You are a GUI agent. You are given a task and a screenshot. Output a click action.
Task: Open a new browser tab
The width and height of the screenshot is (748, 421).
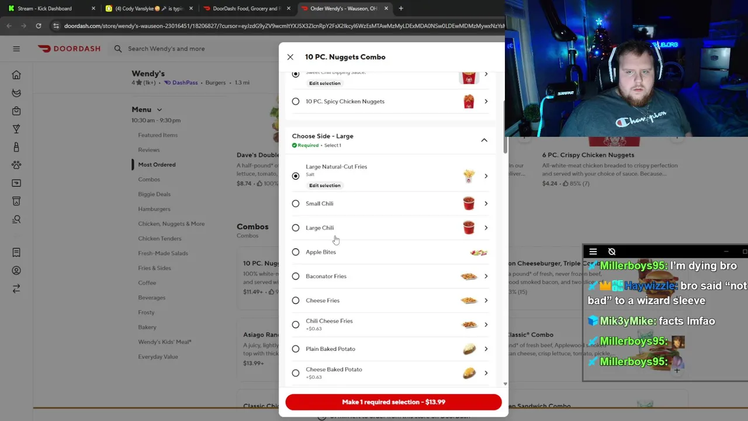[401, 8]
